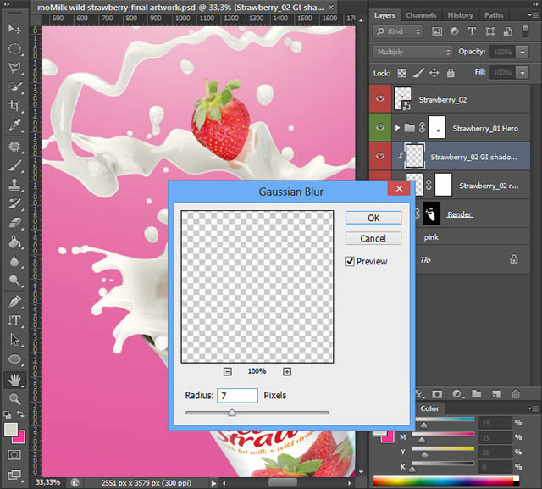Open the Opacity slider dropdown

point(523,52)
